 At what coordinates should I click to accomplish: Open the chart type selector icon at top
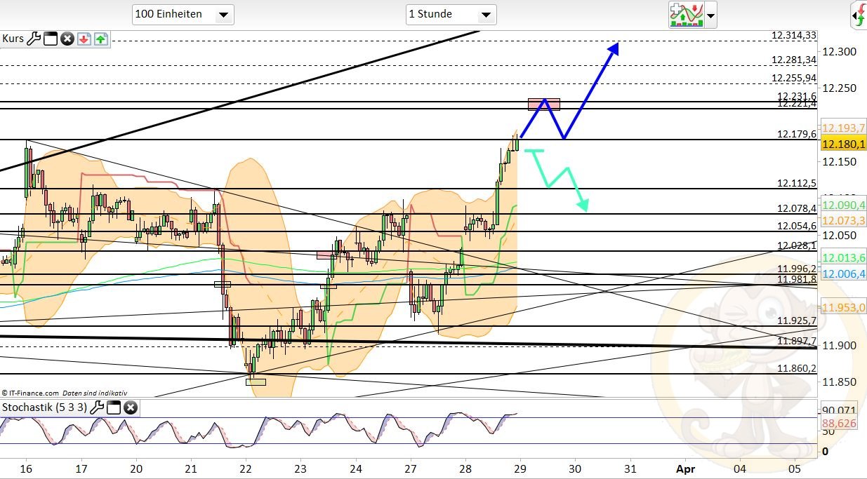(x=687, y=14)
